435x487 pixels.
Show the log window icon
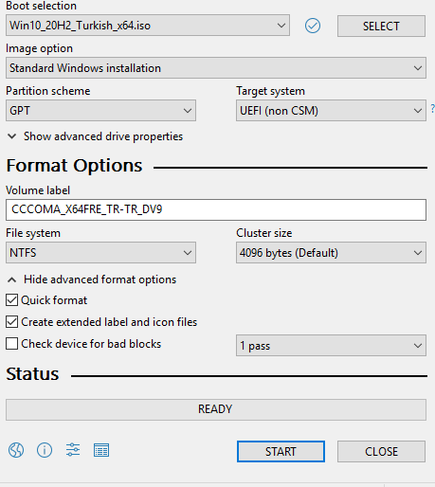tap(101, 450)
